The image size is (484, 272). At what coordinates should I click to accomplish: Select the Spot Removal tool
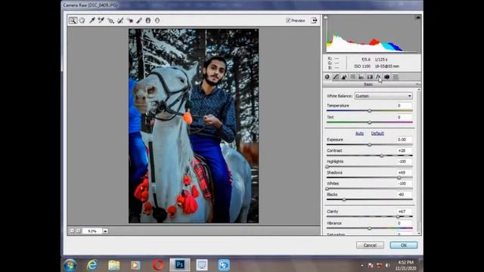click(x=120, y=20)
